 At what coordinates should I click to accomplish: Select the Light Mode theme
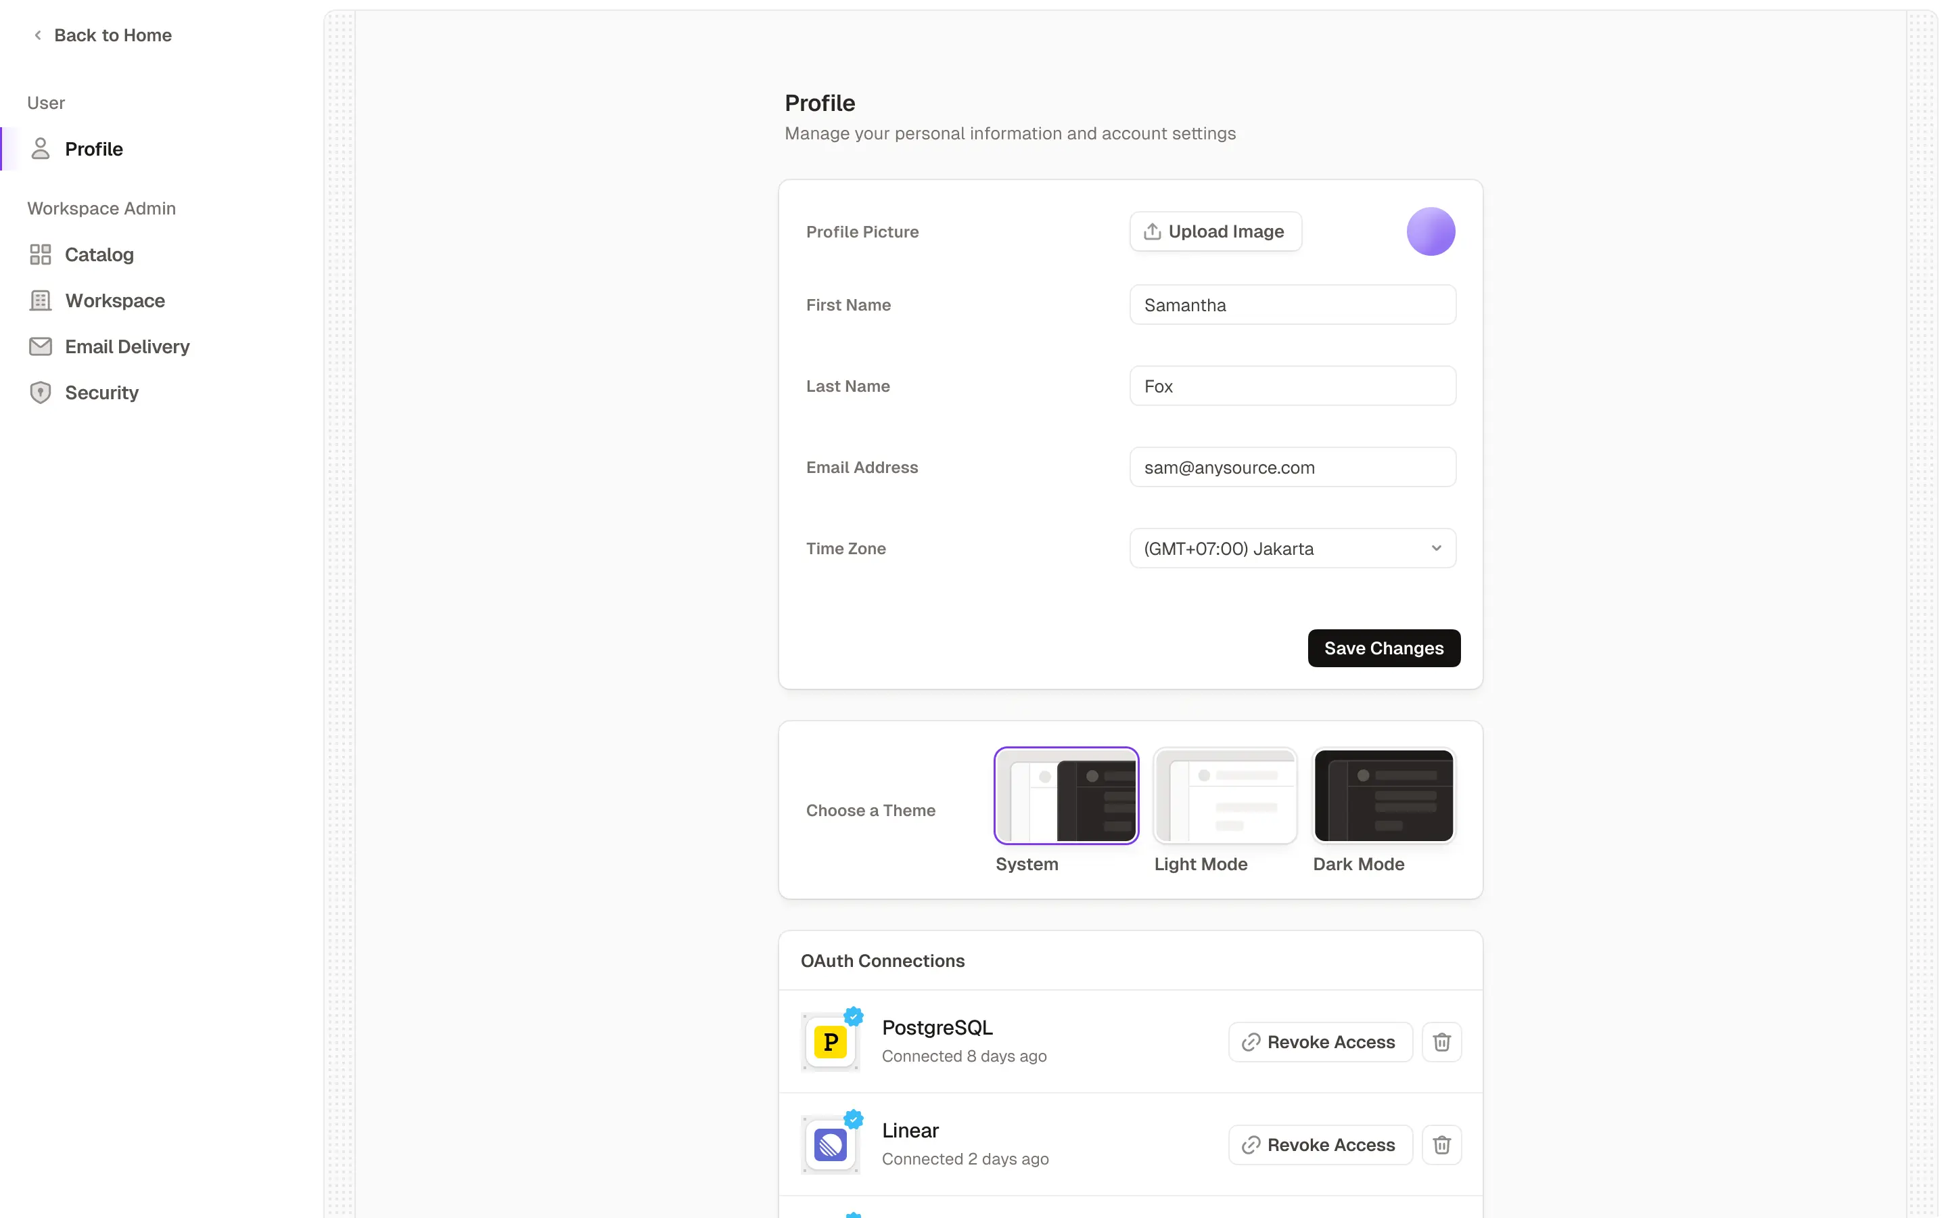tap(1225, 796)
